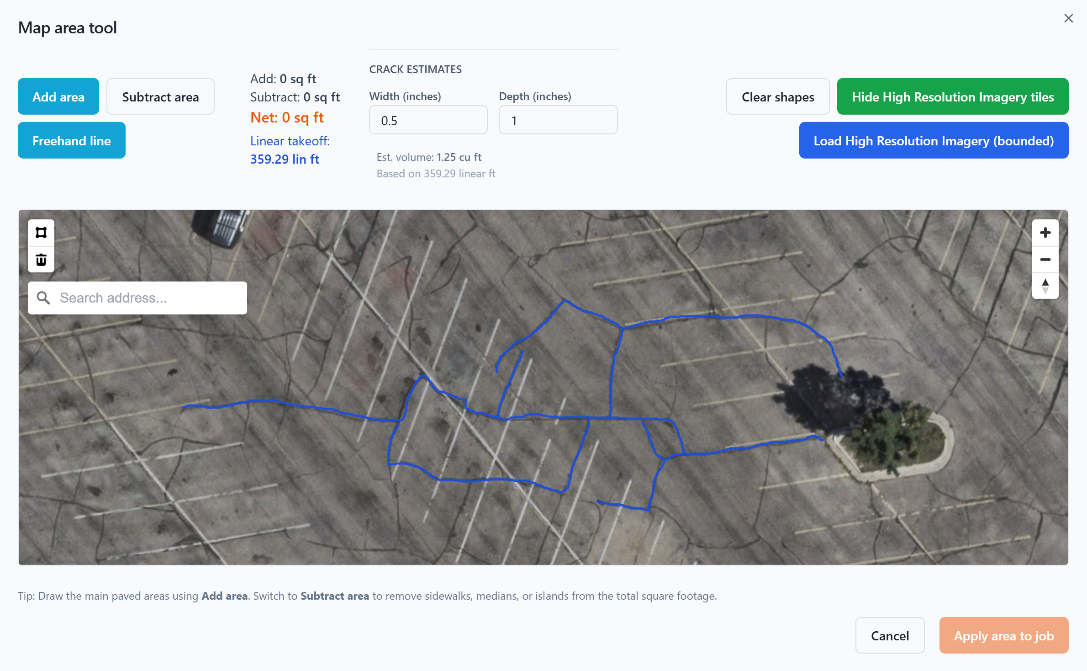
Task: Click the search magnifier icon
Action: [43, 298]
